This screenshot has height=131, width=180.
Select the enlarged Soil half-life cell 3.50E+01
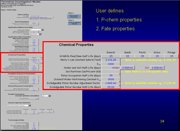pyautogui.click(x=157, y=68)
